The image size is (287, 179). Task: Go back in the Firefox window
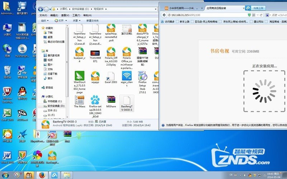pyautogui.click(x=164, y=15)
